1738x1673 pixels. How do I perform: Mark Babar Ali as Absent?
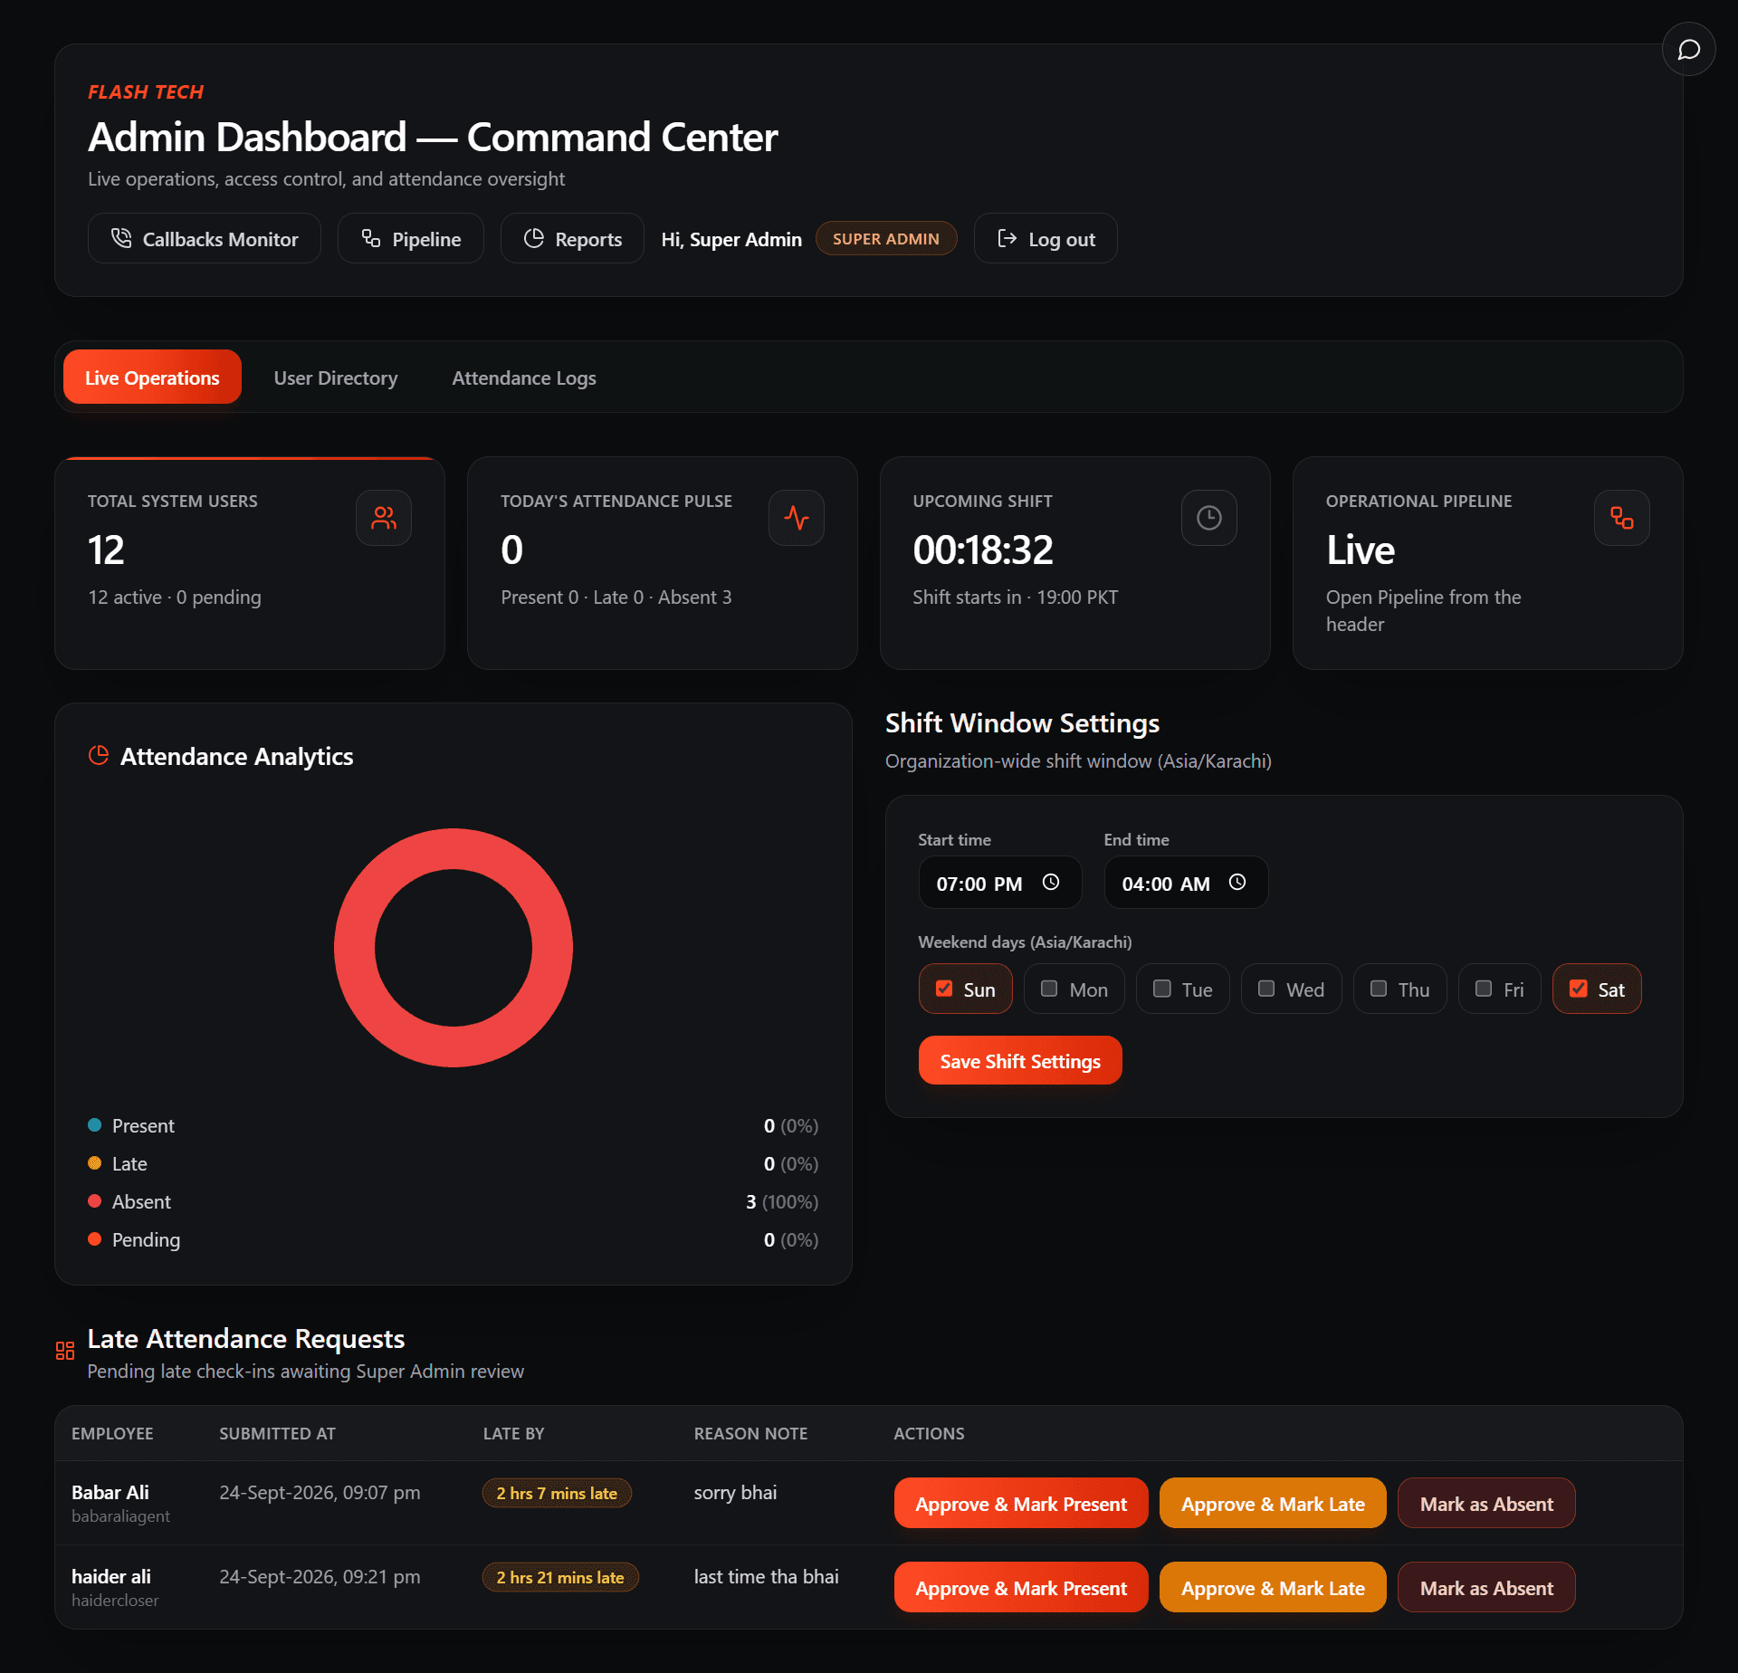[x=1486, y=1504]
